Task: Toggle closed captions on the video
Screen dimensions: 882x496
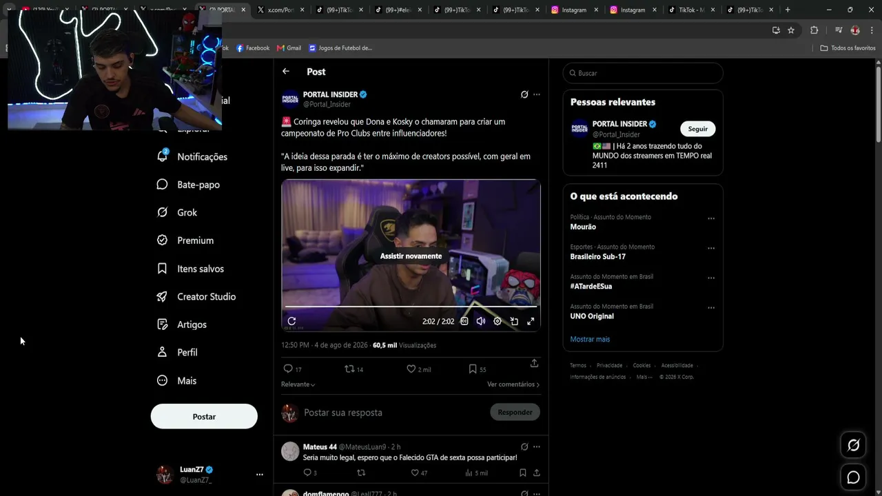Action: coord(464,321)
